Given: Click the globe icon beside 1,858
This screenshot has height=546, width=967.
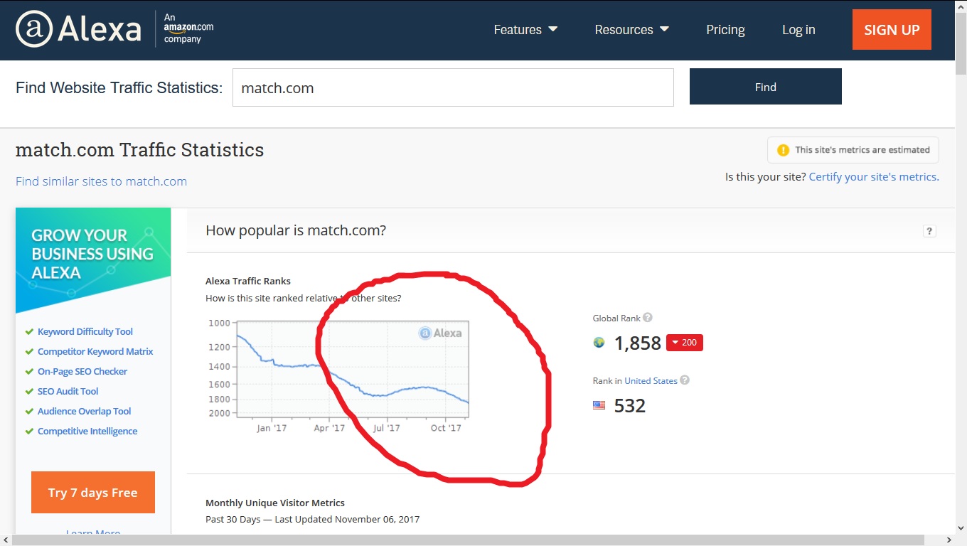Looking at the screenshot, I should (599, 343).
